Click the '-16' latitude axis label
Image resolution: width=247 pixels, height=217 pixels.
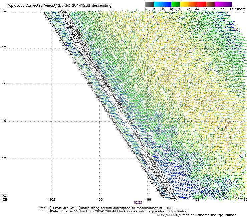tap(3, 121)
